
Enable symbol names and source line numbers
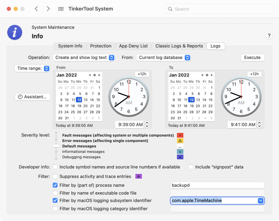point(55,167)
